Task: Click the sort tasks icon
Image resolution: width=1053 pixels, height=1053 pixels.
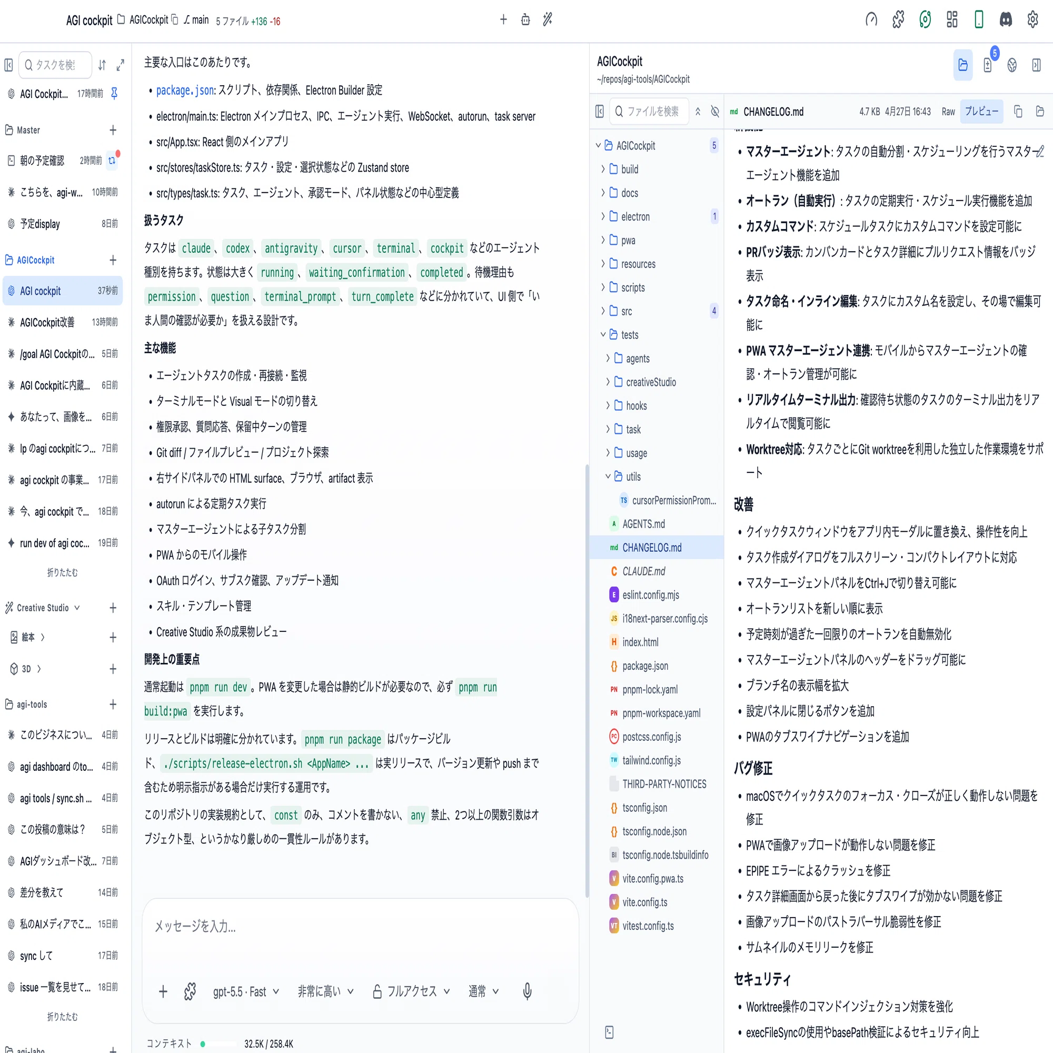Action: point(102,65)
